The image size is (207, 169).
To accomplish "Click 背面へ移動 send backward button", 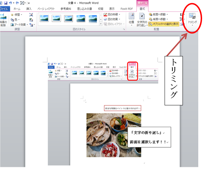I will point(157,19).
